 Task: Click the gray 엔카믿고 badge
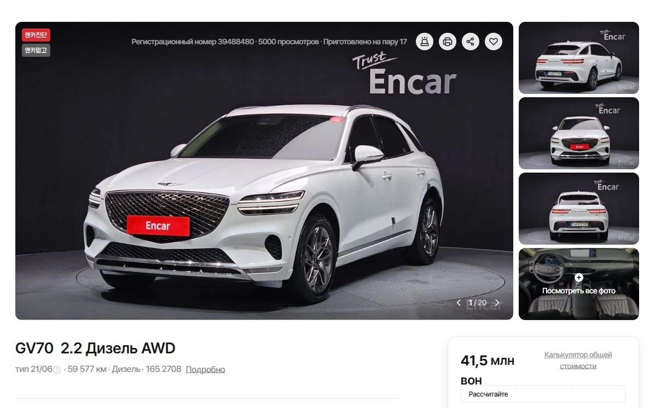click(36, 51)
